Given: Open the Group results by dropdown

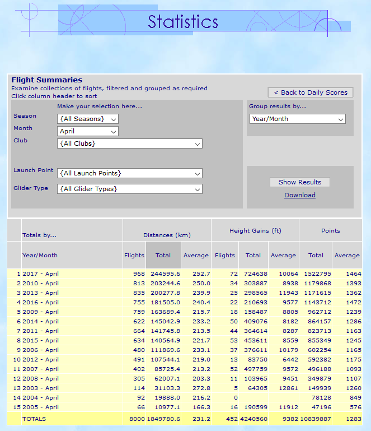Looking at the screenshot, I should 297,119.
